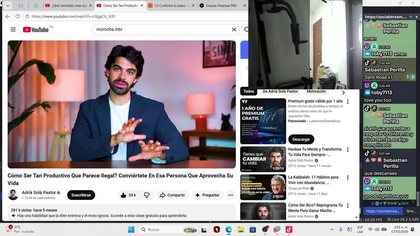Open the volume icon in the system tray
Image resolution: width=420 pixels, height=236 pixels.
(377, 229)
